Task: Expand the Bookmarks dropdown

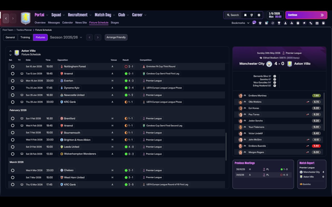Action: 240,23
